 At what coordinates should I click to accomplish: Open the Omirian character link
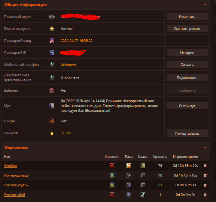pyautogui.click(x=10, y=166)
